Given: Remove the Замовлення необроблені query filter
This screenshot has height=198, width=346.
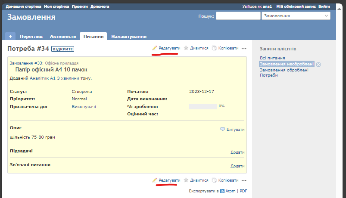Looking at the screenshot, I should (318, 64).
